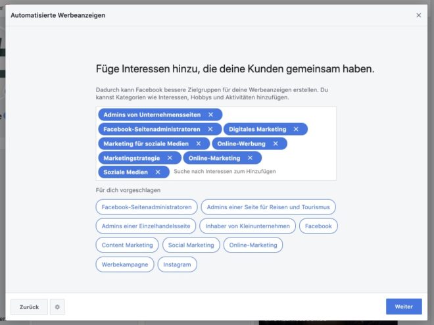Remove the selected Online-Marketing tag

pyautogui.click(x=250, y=158)
